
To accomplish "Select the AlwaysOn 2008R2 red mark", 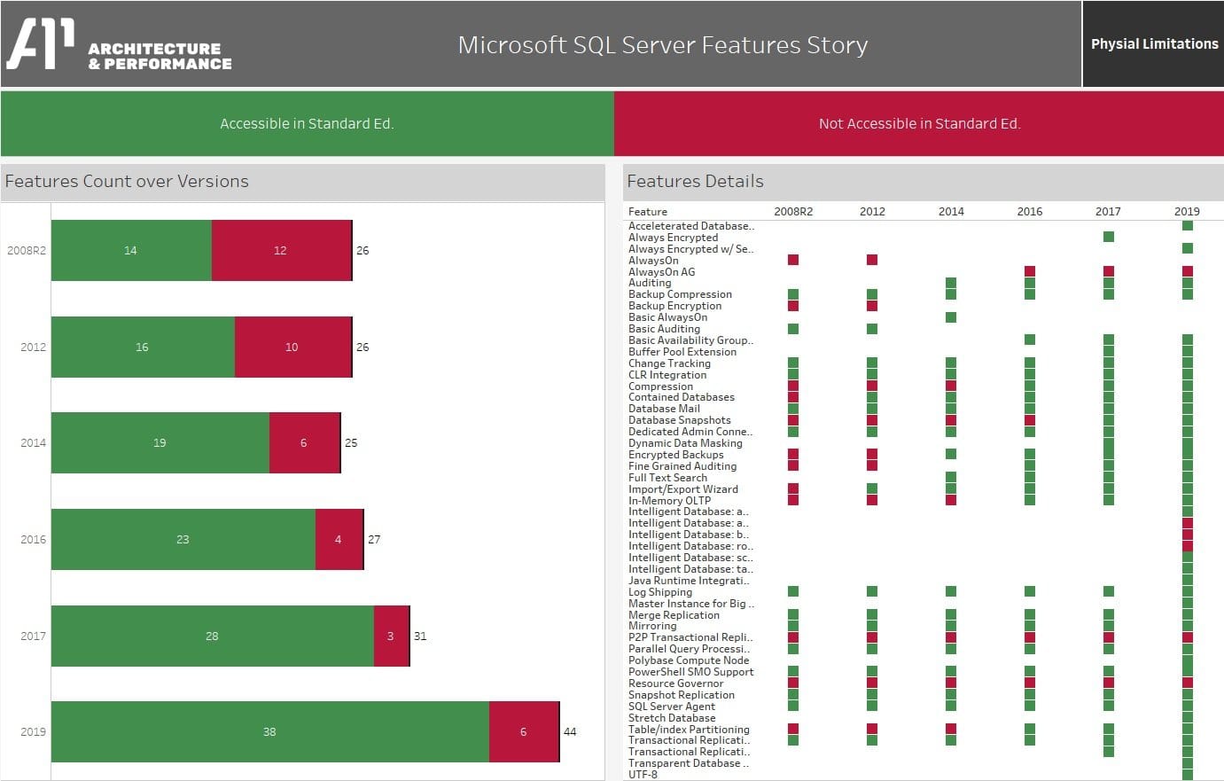I will click(793, 260).
